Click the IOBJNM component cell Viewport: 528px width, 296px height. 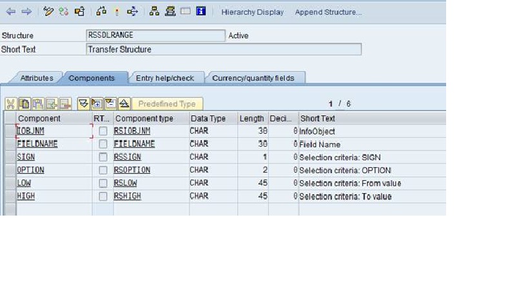pyautogui.click(x=54, y=131)
